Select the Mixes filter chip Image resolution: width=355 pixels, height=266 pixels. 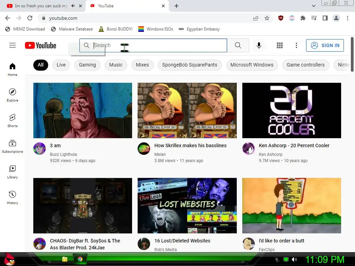coord(142,65)
